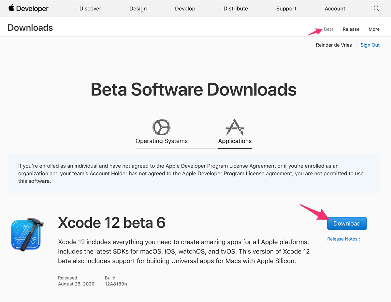Click the release date August 25, 2020
Screen dimensions: 391x302
point(76,284)
